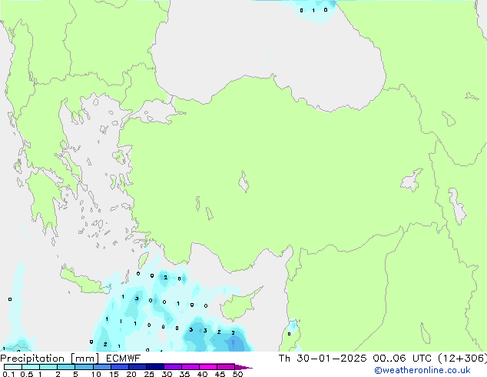Select the 0.5–1 mm legend swatch
The image size is (487, 377).
[31, 367]
